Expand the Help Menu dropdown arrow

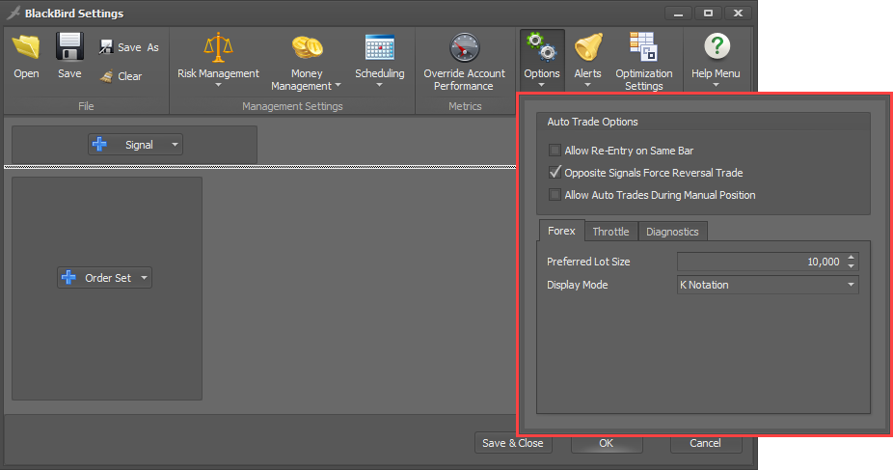click(x=717, y=86)
